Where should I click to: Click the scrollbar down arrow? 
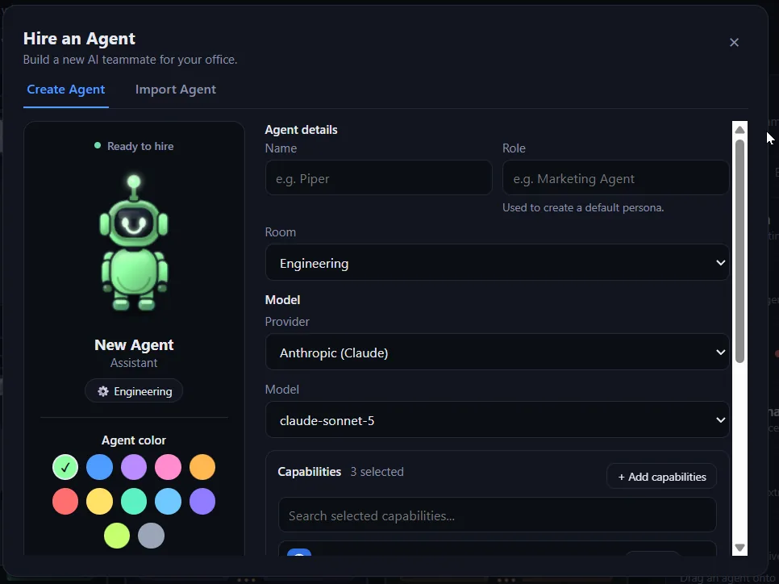739,547
